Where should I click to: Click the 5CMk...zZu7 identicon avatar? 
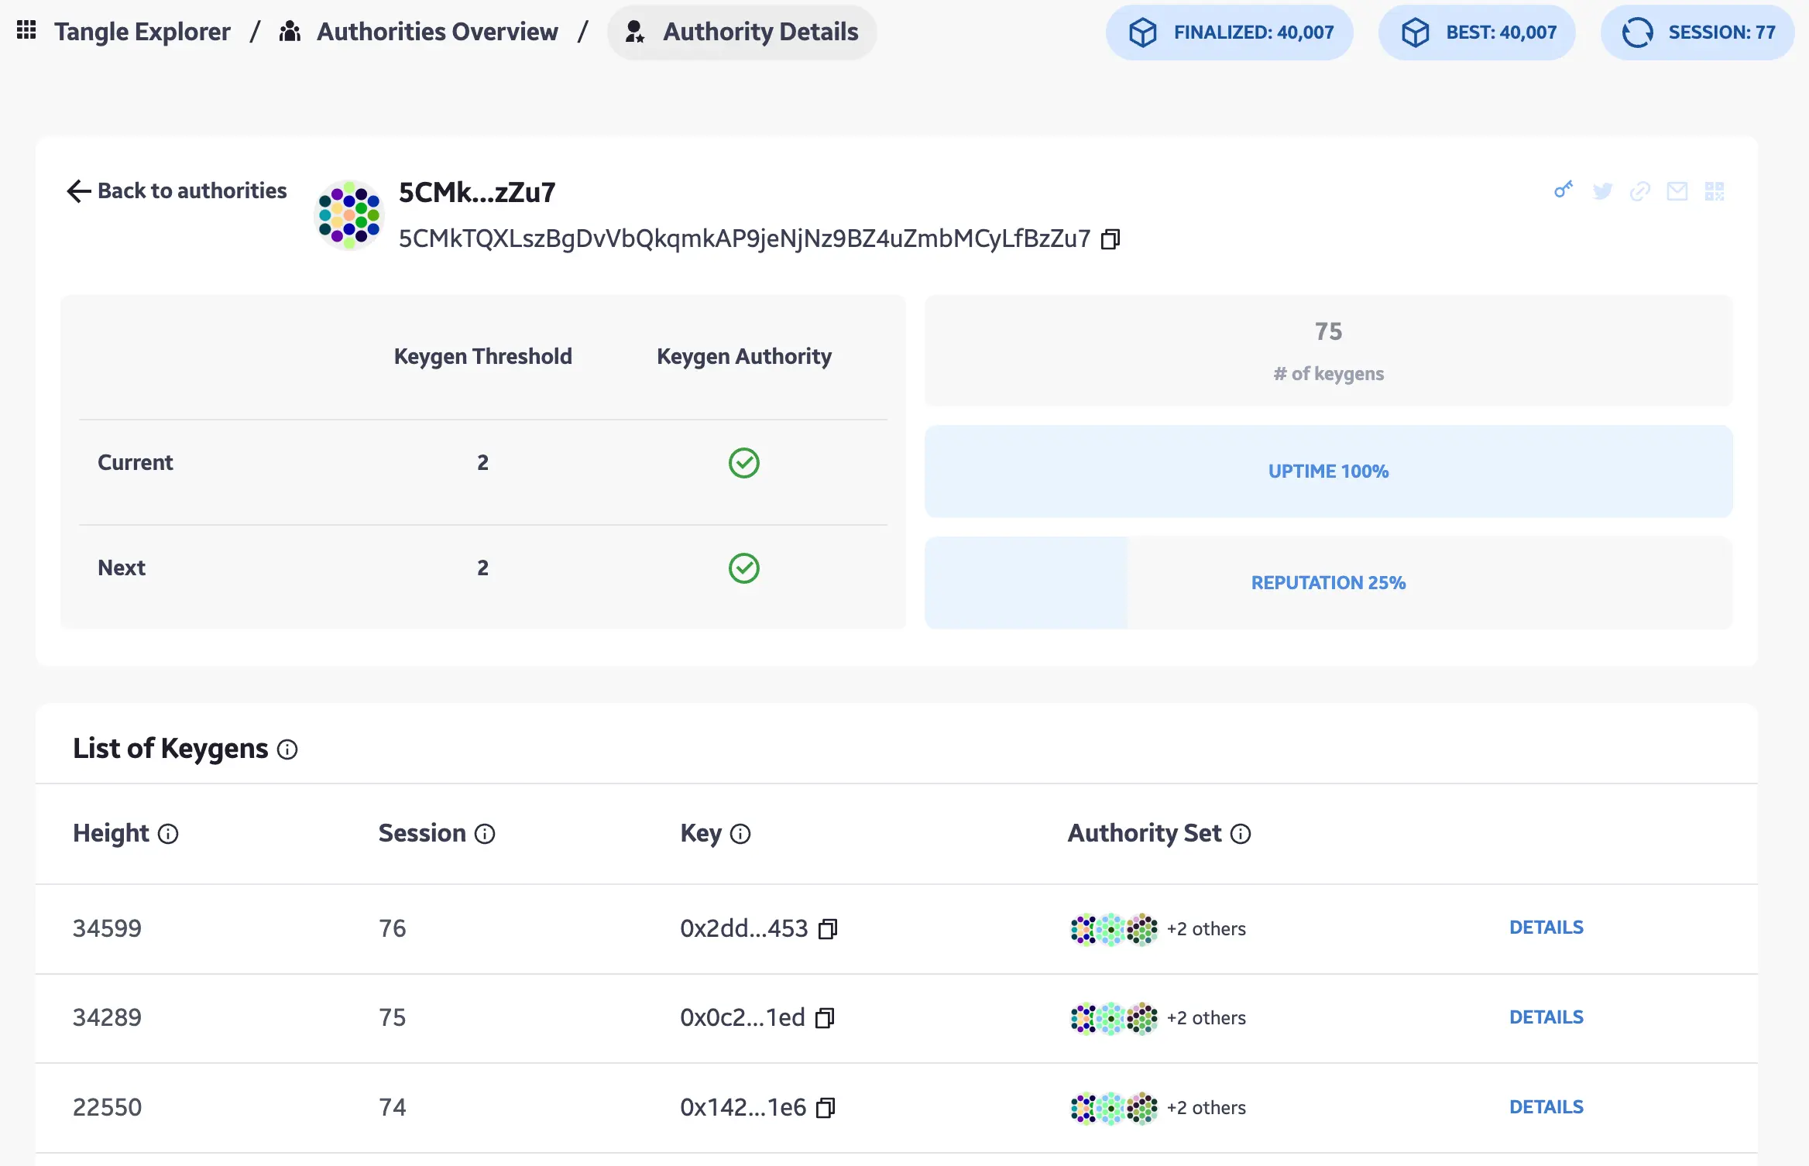(349, 215)
